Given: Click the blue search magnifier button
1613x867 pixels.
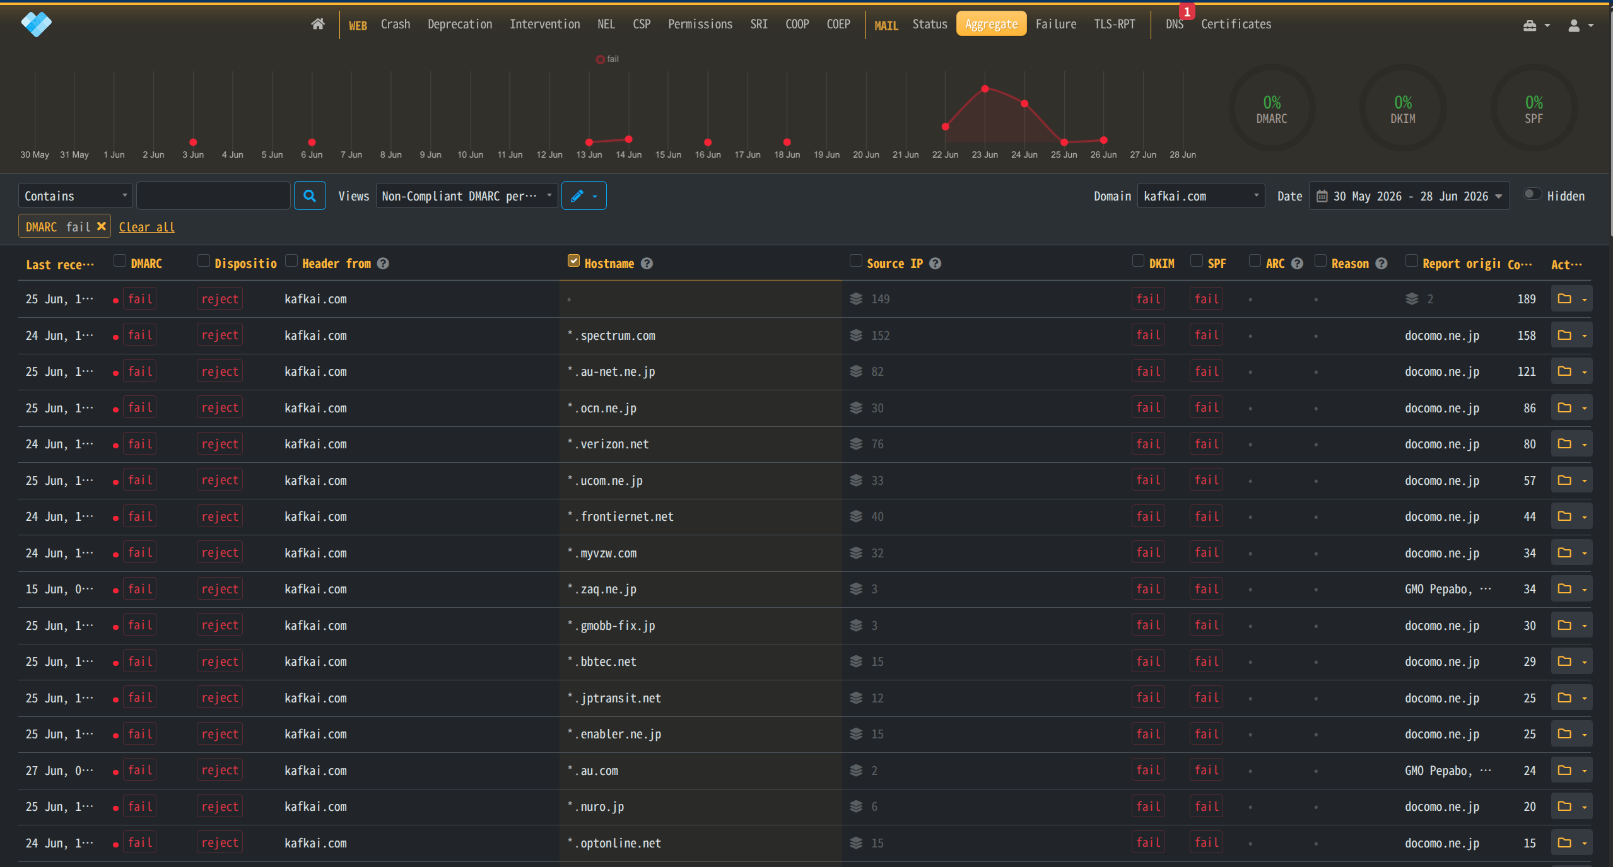Looking at the screenshot, I should click(310, 195).
